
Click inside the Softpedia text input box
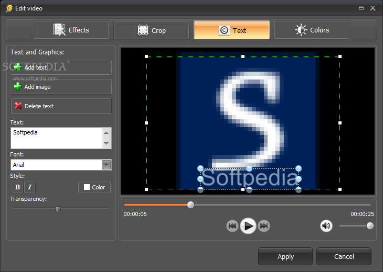57,138
